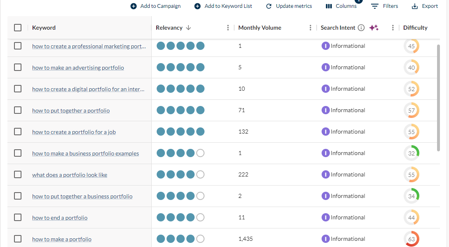This screenshot has height=247, width=449.
Task: Open keyword 'how to make a business portfolio examples'
Action: 85,153
